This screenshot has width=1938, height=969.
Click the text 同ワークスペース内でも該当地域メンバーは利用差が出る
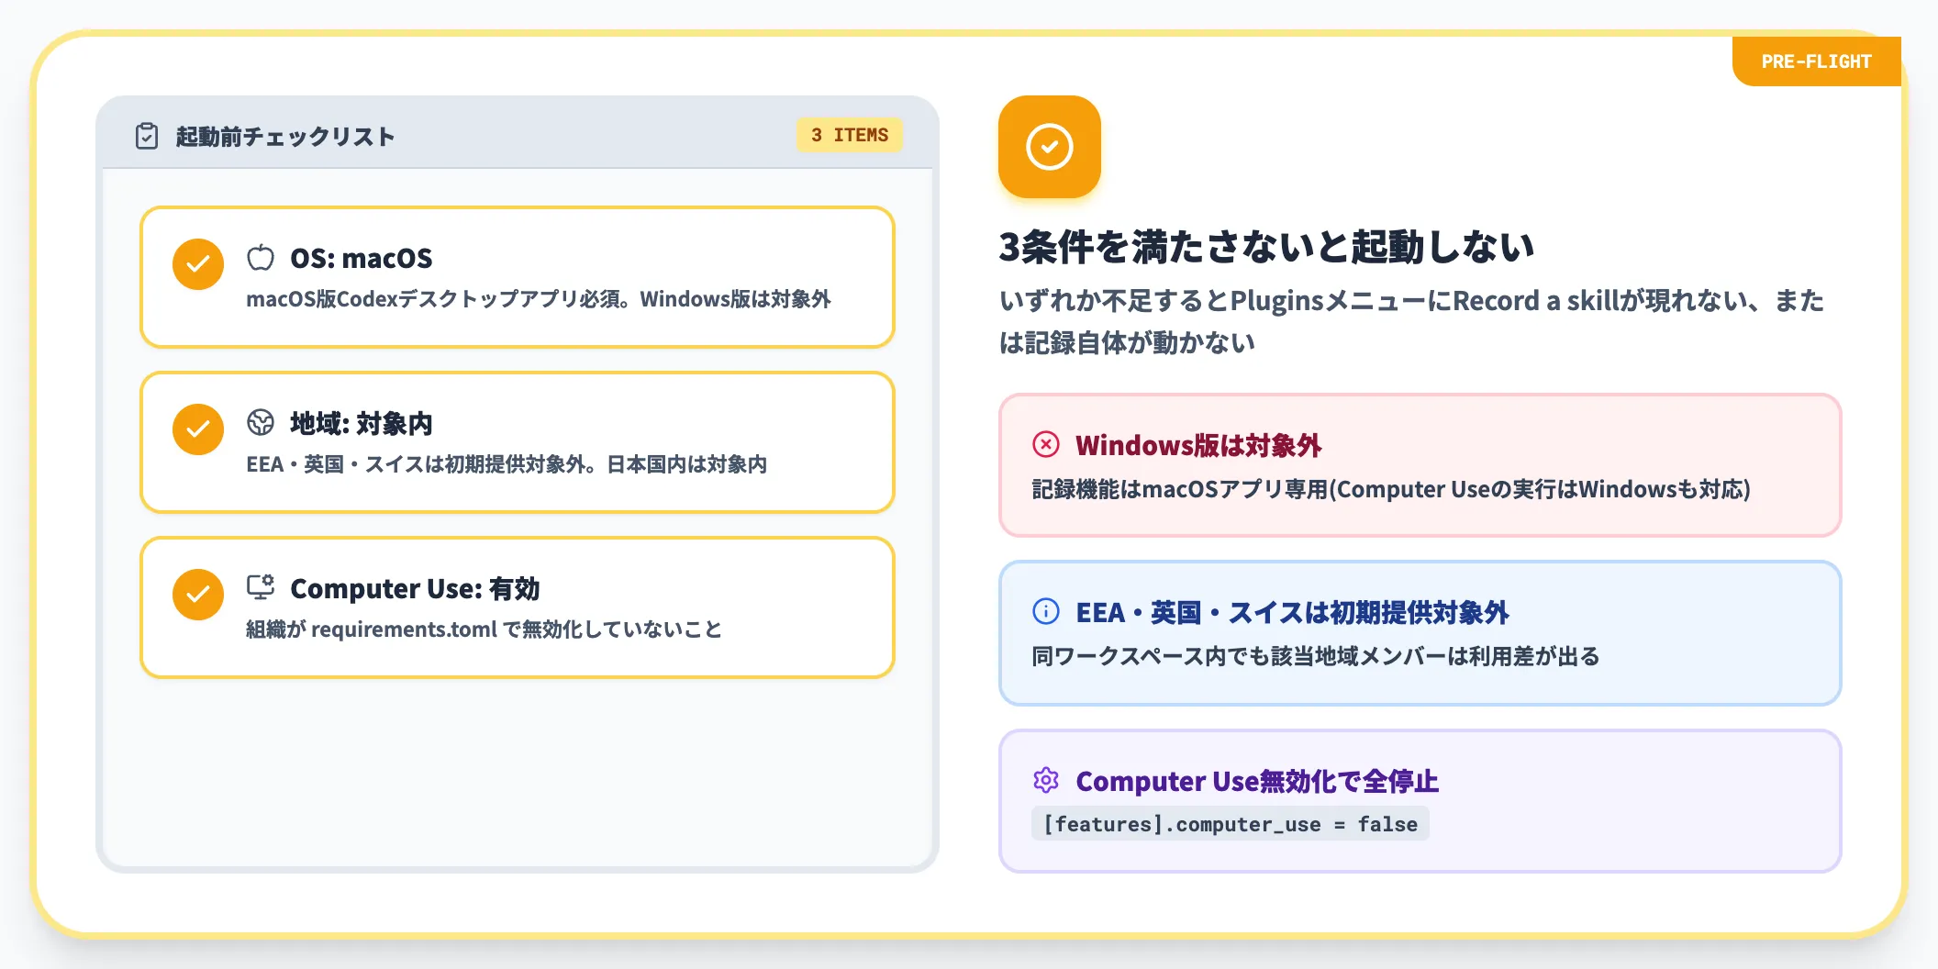point(1316,656)
